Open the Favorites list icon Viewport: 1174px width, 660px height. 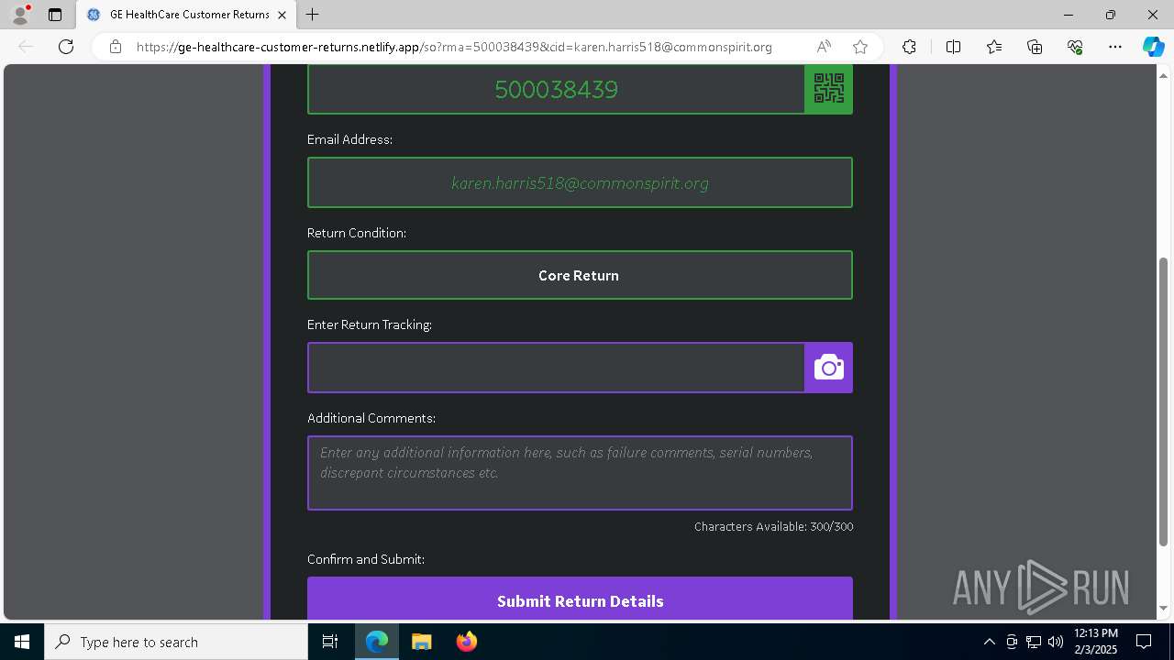point(994,47)
